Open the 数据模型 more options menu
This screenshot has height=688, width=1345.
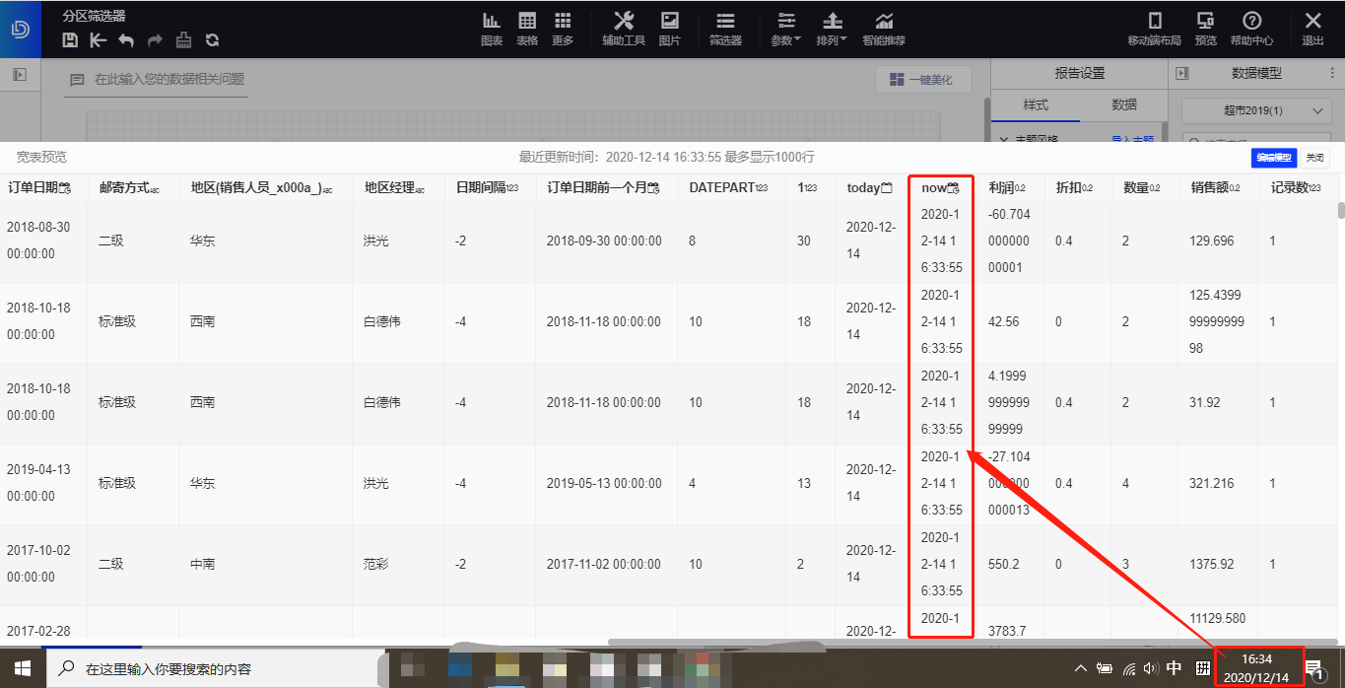pos(1332,73)
